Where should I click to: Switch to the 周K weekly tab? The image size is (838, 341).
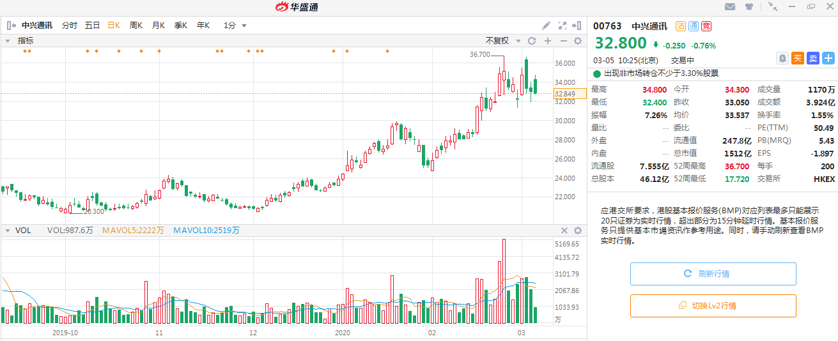136,26
